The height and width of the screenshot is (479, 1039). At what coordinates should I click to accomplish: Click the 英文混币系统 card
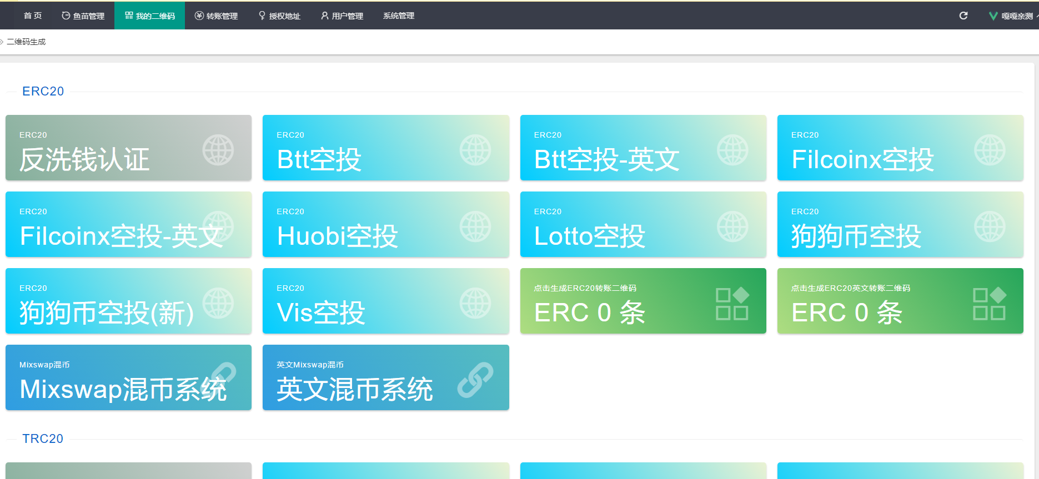tap(386, 377)
